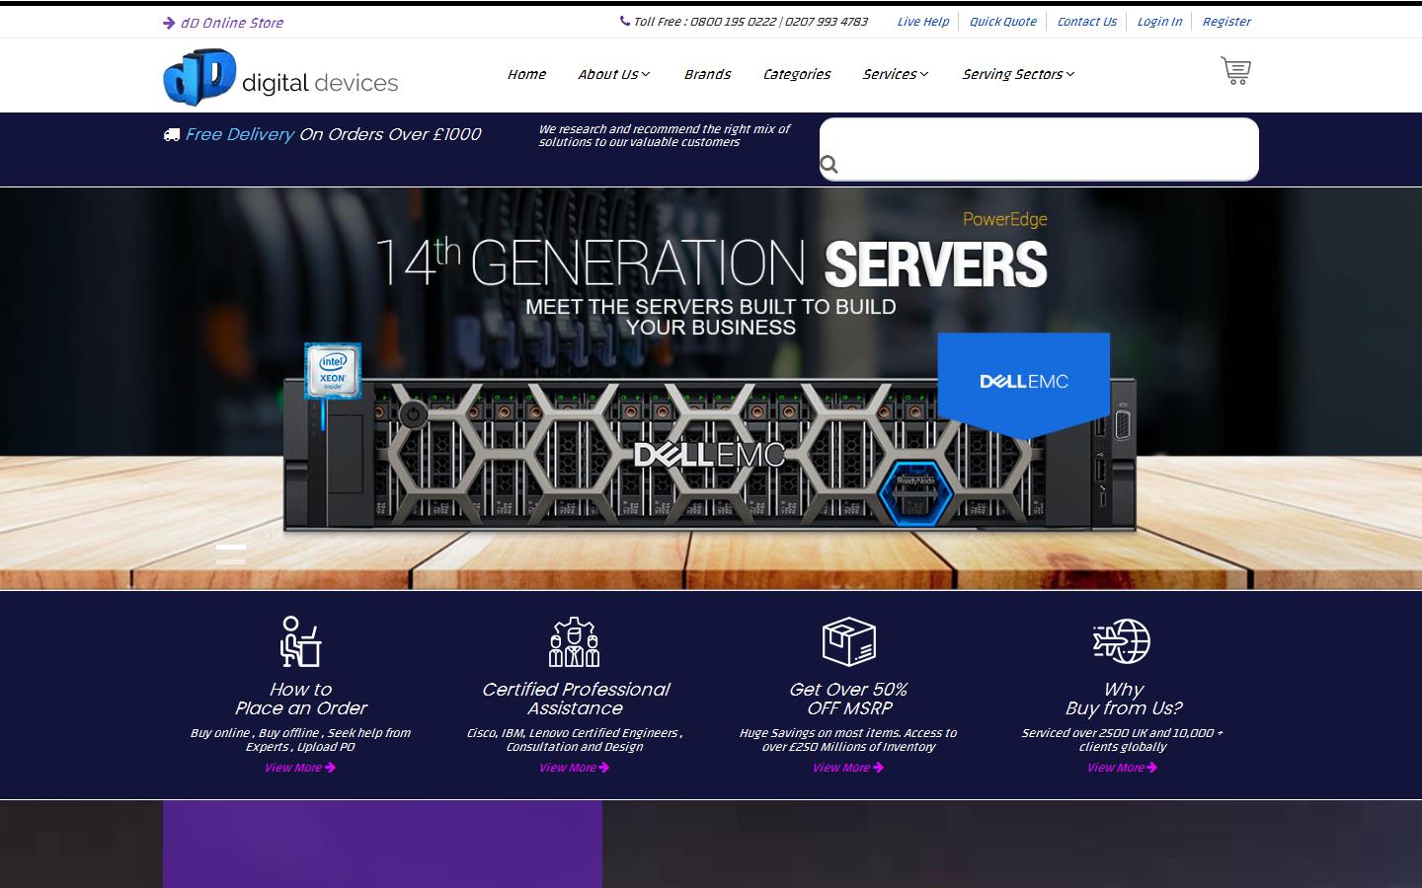The image size is (1422, 888).
Task: Click inside the search input field
Action: click(1037, 148)
